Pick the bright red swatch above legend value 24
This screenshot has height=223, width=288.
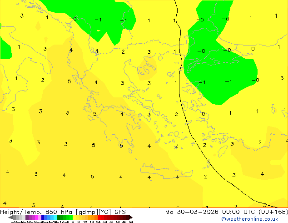99,217
